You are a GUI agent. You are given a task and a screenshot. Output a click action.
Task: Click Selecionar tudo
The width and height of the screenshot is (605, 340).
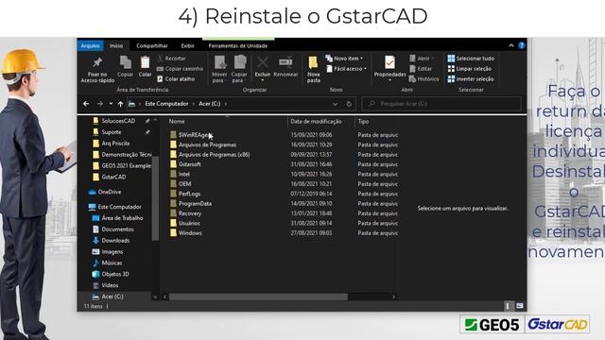pos(471,59)
